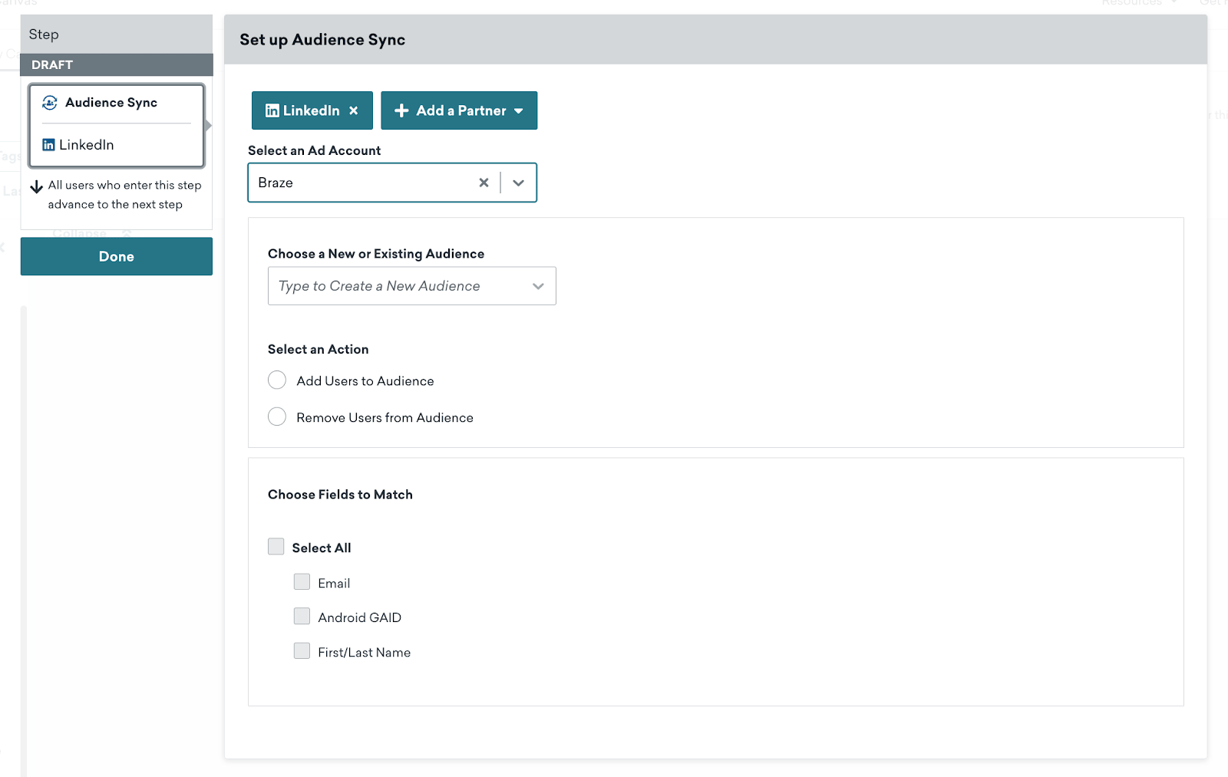
Task: Open the Add a Partner caret menu
Action: pyautogui.click(x=519, y=111)
